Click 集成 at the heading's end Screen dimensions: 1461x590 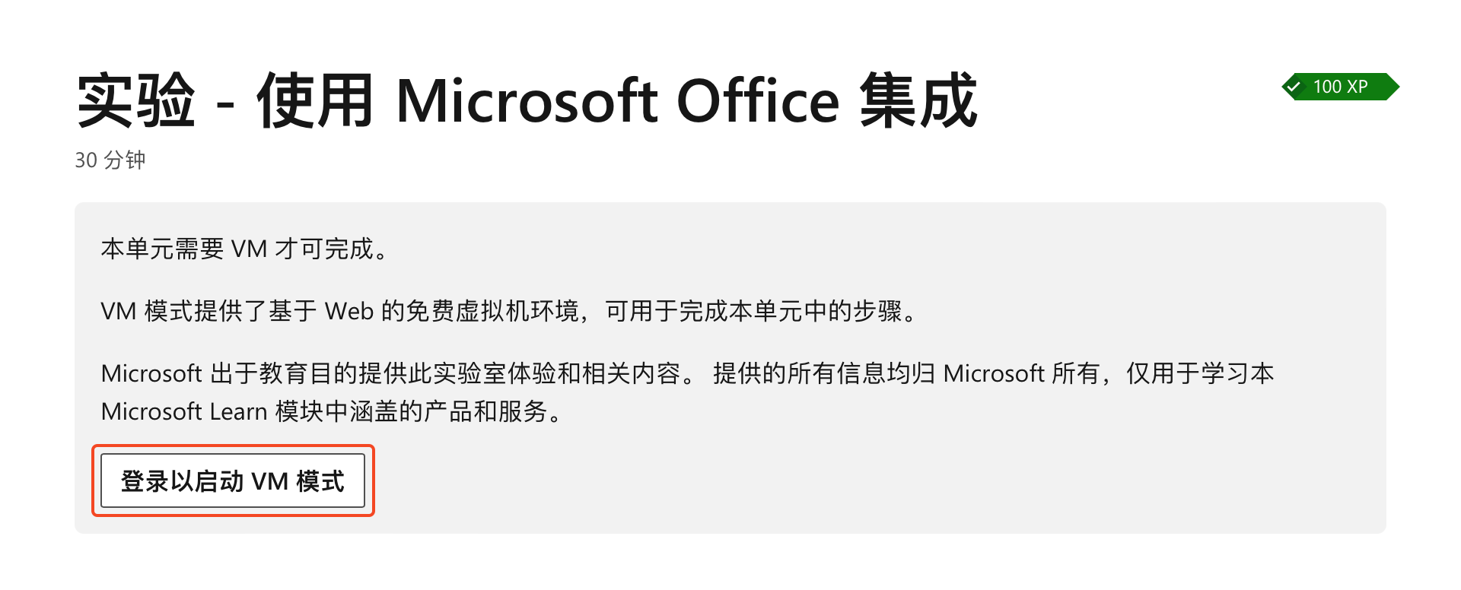coord(918,101)
